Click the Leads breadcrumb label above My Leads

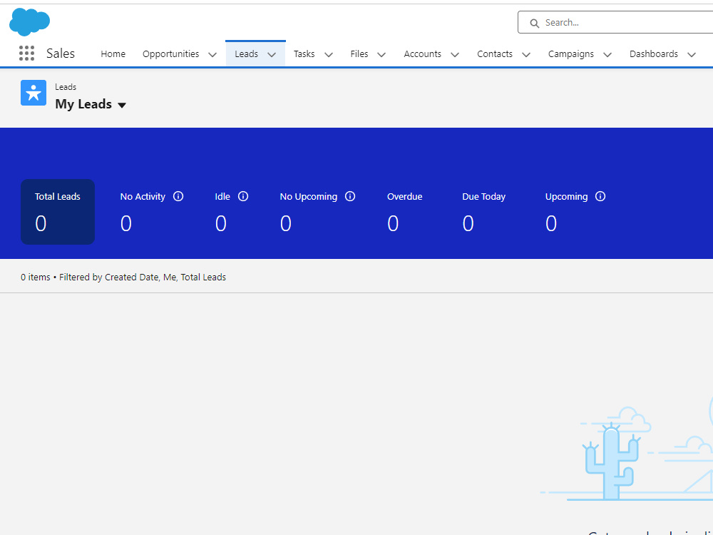click(x=66, y=87)
